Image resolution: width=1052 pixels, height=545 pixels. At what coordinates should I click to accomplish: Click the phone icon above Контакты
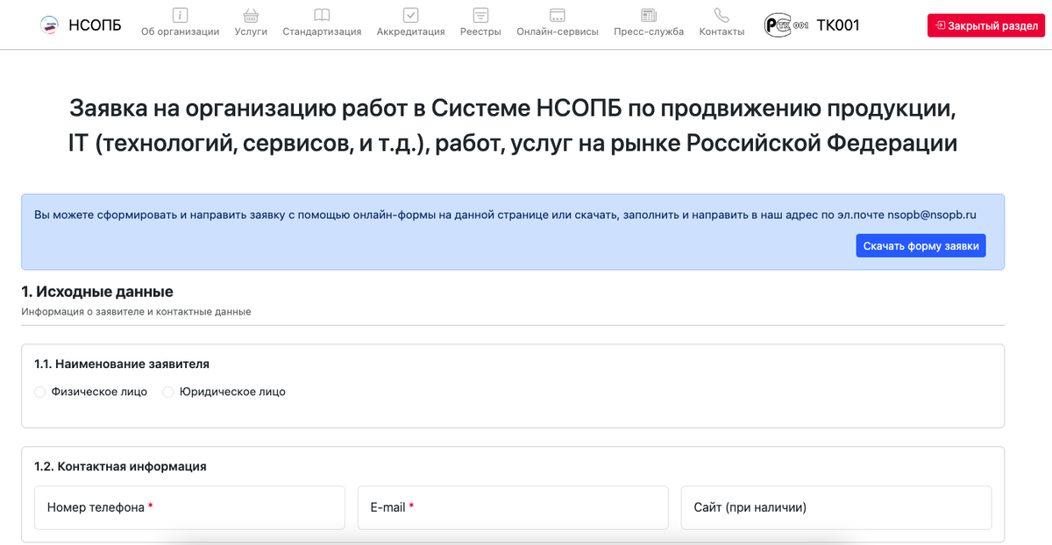(721, 15)
